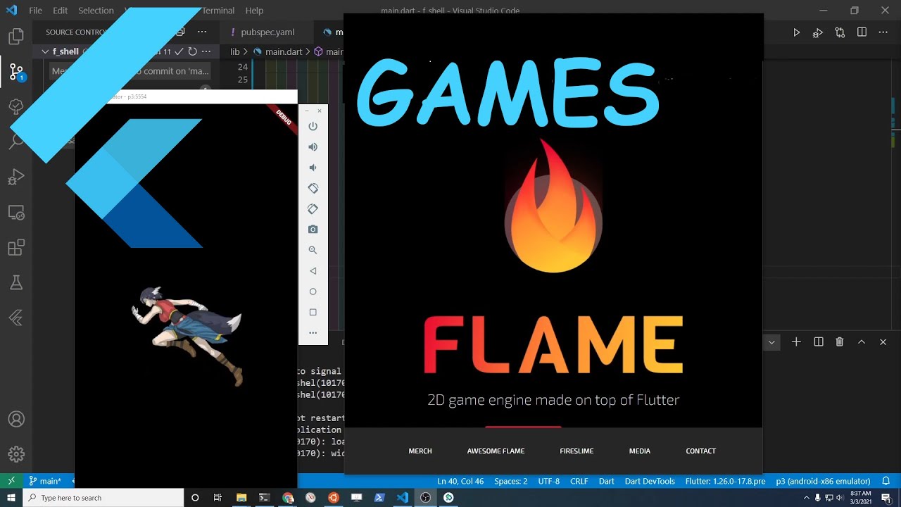
Task: Open Dart DevTools from the status bar
Action: [650, 481]
